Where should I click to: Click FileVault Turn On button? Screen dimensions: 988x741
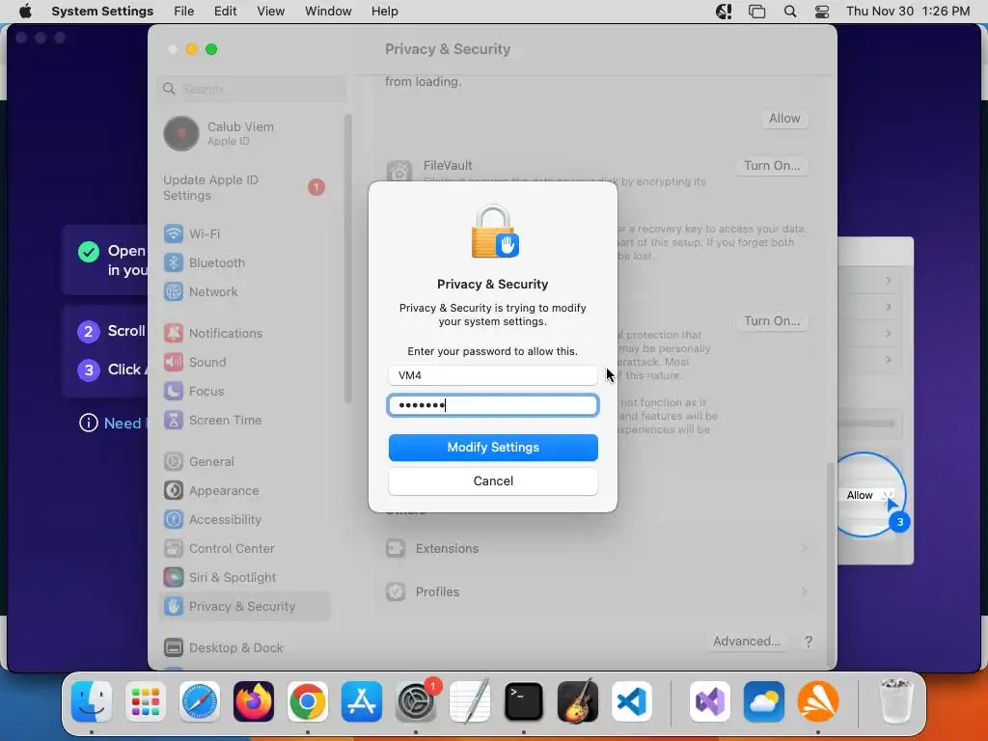[x=772, y=166]
